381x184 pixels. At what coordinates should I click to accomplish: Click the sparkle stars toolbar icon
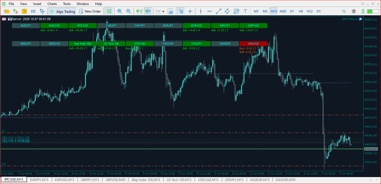click(x=42, y=11)
